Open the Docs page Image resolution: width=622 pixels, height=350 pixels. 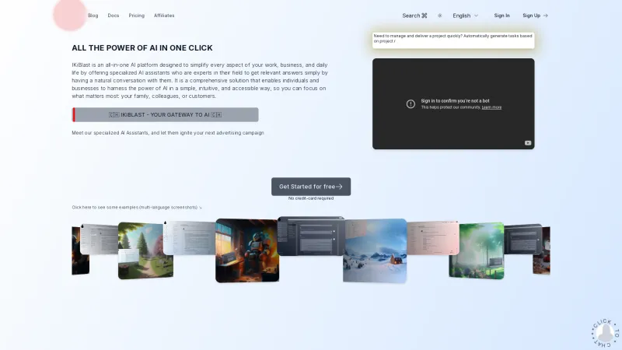pyautogui.click(x=113, y=16)
